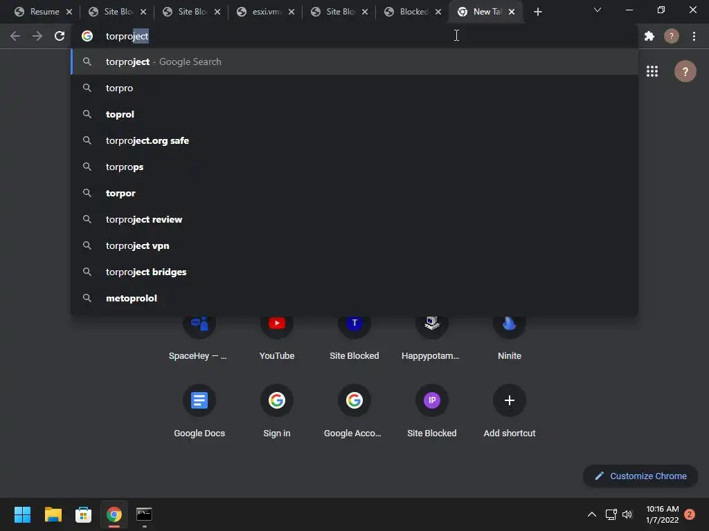
Task: Open the YouTube shortcut
Action: (x=277, y=336)
